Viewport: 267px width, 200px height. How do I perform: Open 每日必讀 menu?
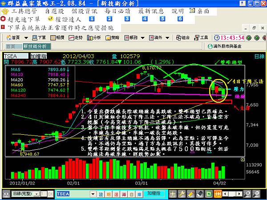[117, 12]
